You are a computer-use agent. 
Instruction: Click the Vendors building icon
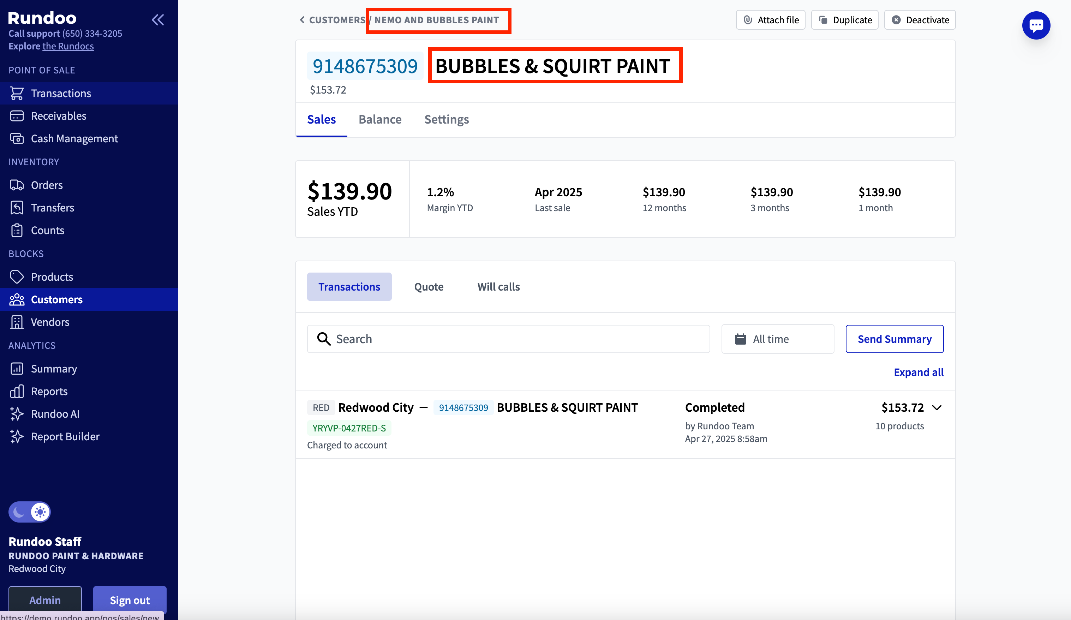(17, 322)
